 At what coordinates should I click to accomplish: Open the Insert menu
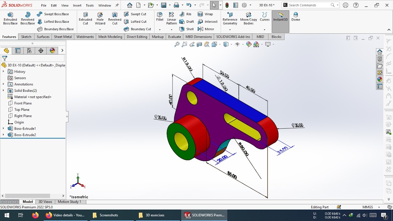[77, 5]
